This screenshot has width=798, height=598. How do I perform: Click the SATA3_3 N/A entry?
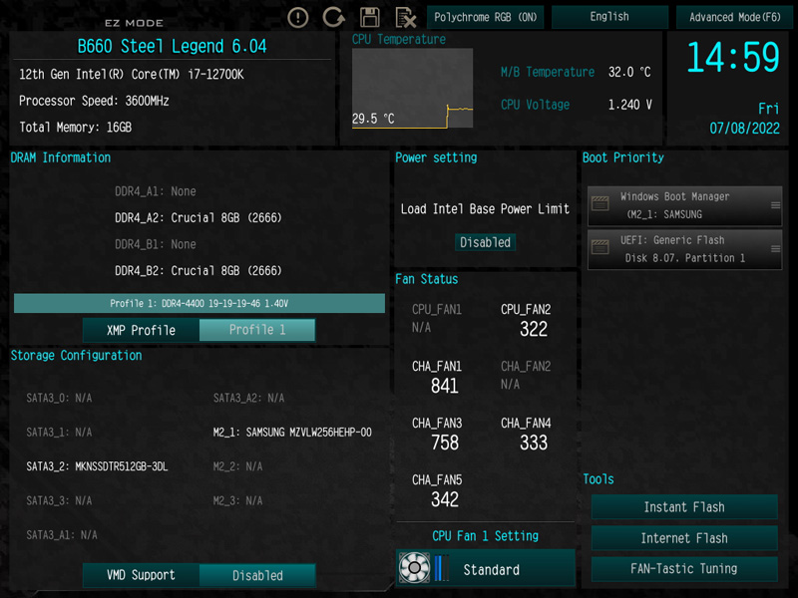(x=59, y=501)
